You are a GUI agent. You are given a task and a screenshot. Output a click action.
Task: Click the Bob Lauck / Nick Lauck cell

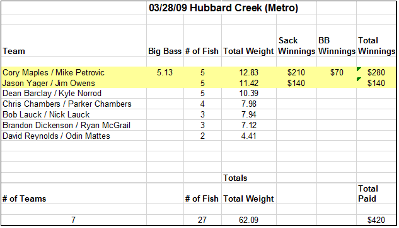[74, 115]
